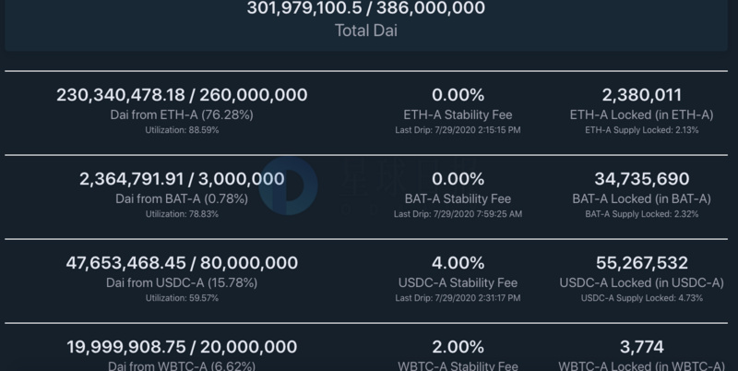This screenshot has height=371, width=738.
Task: Click the 19,999,908.75 / 20,000,000 WBTC-A amount
Action: [x=182, y=347]
